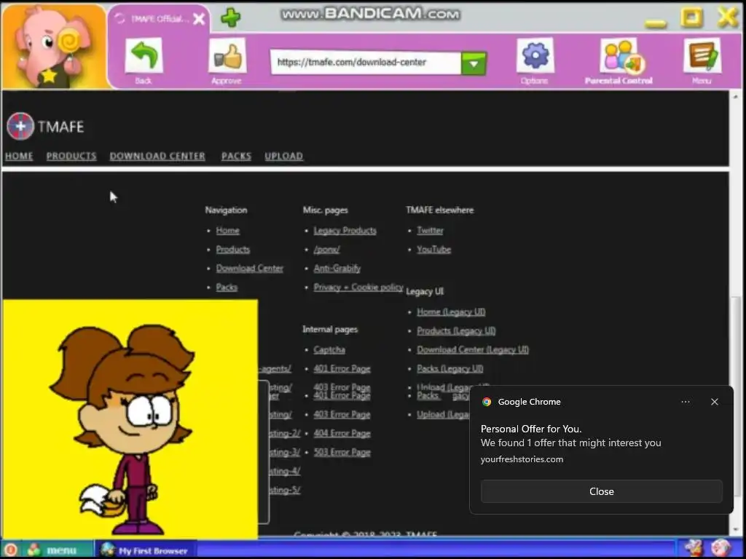
Task: Follow the footer Download Center link
Action: [x=250, y=269]
